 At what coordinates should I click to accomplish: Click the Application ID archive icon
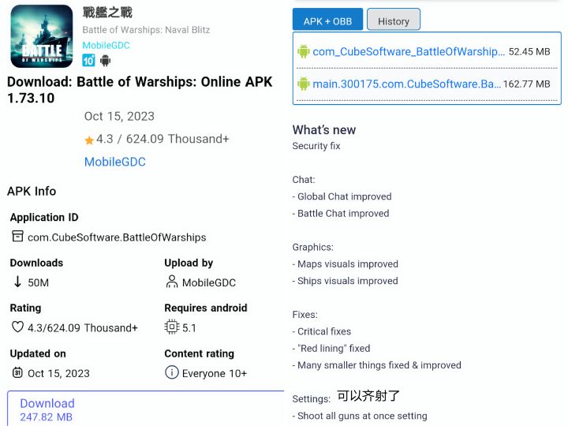click(17, 237)
